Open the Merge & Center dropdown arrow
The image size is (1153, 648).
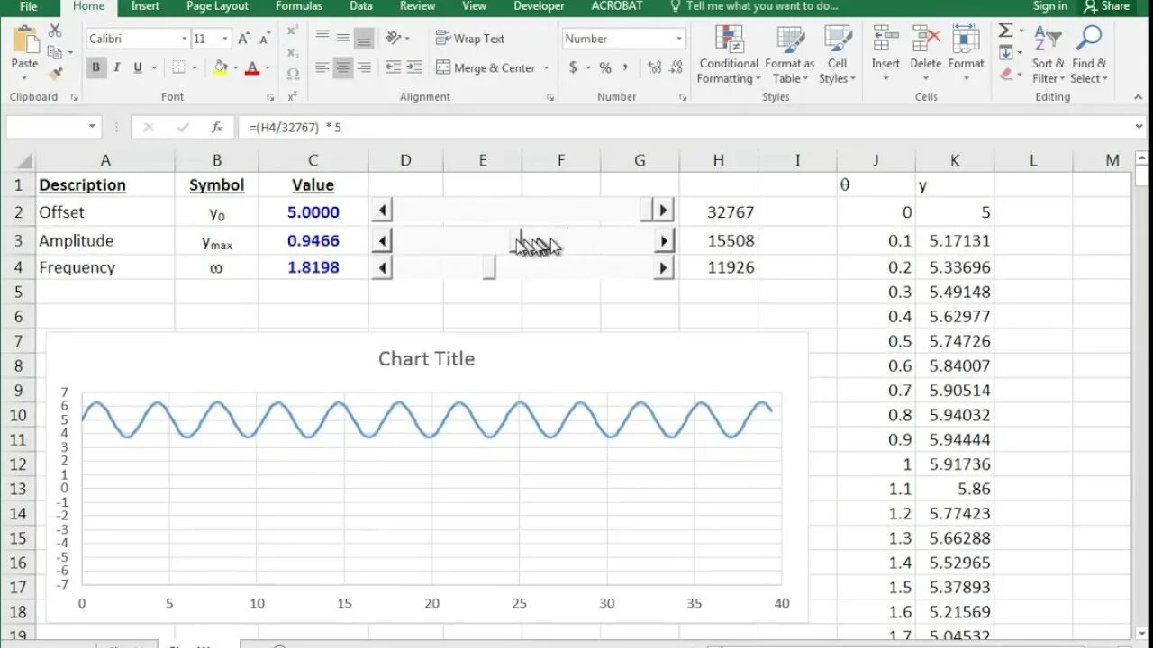pos(547,68)
